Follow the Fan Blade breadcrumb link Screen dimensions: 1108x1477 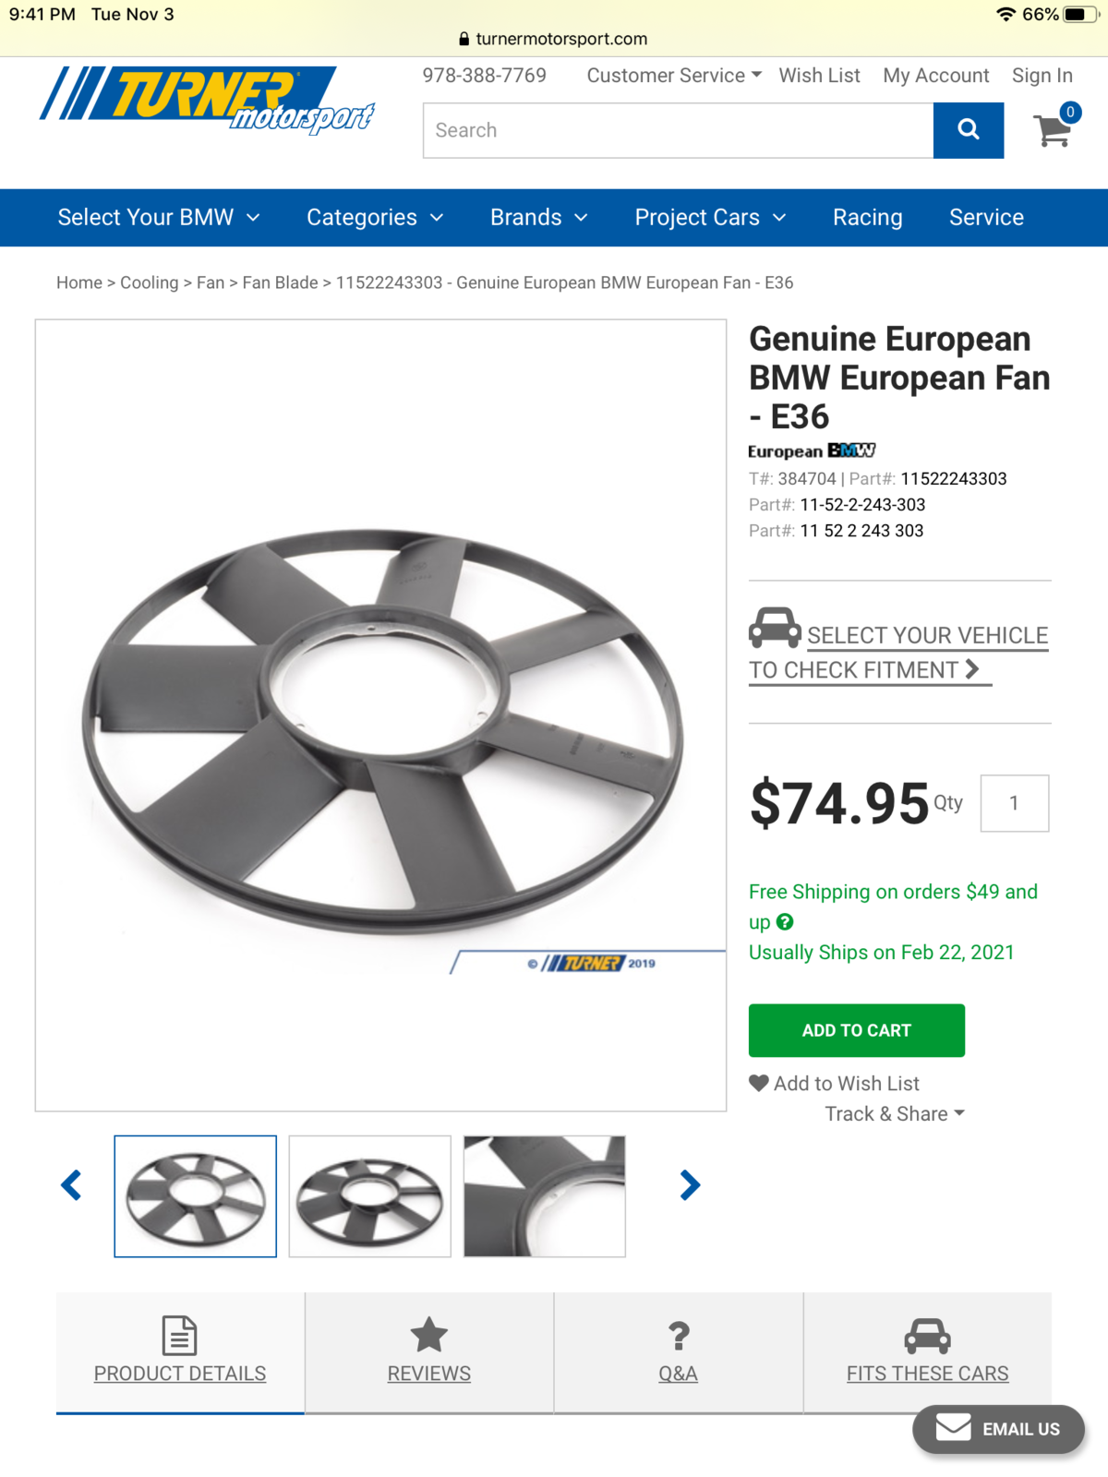pos(280,282)
